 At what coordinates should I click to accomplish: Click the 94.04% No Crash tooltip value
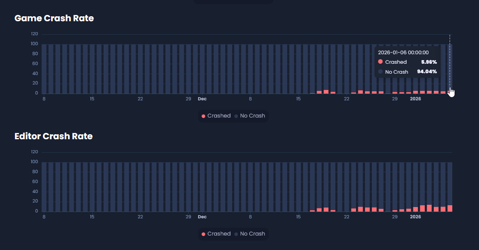click(x=427, y=72)
